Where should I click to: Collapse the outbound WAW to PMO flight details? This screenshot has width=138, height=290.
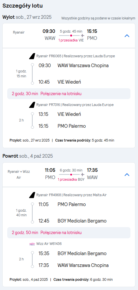pos(127,36)
